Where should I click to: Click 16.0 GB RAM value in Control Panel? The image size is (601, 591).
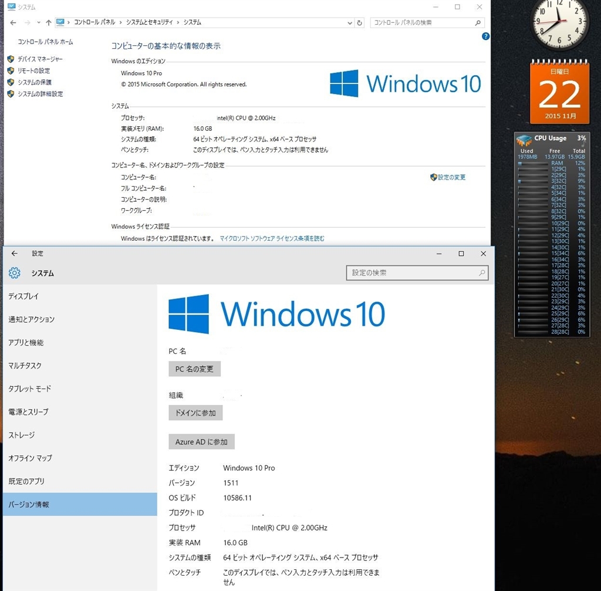coord(202,129)
